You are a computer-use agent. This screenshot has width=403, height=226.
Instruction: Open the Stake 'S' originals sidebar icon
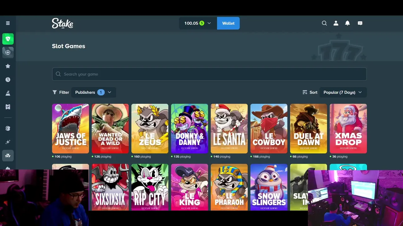pos(8,128)
